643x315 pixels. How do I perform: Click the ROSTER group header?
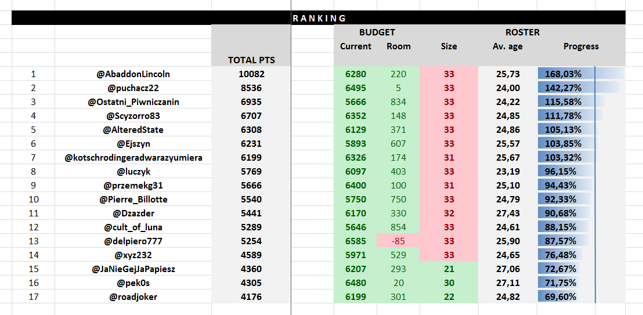[x=522, y=32]
